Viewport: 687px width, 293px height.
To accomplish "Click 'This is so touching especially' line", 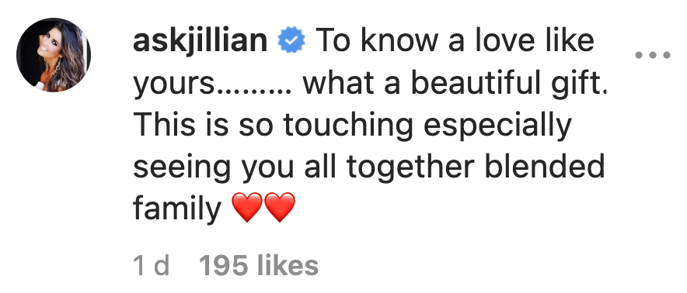I will pos(352,126).
